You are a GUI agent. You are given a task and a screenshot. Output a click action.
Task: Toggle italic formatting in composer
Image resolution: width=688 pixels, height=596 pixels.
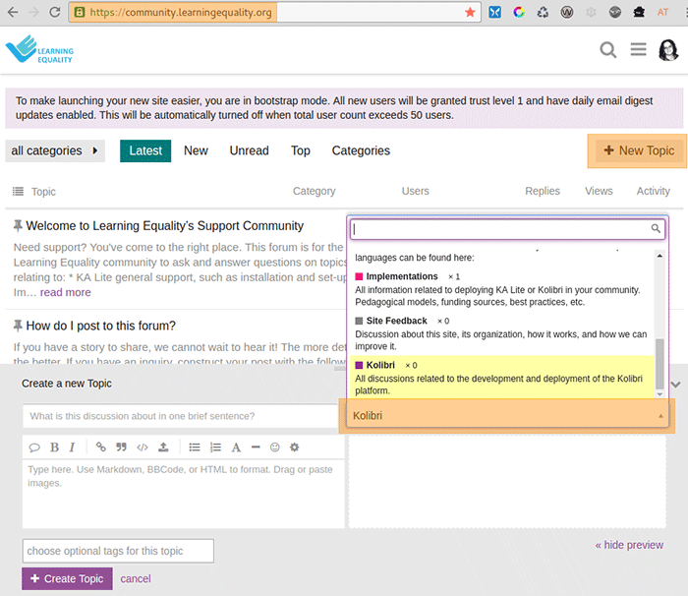(72, 447)
